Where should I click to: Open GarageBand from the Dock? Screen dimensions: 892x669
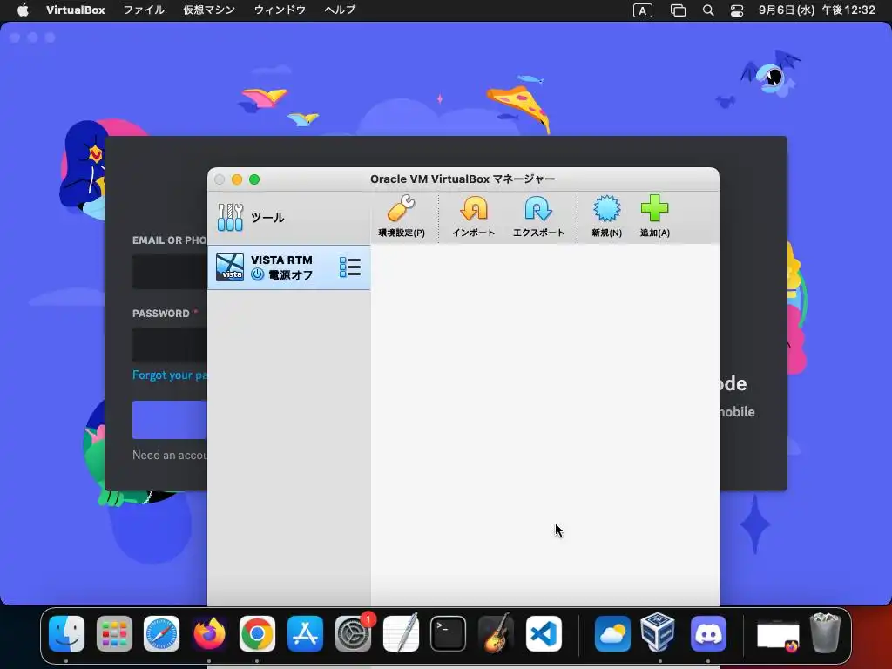tap(496, 633)
